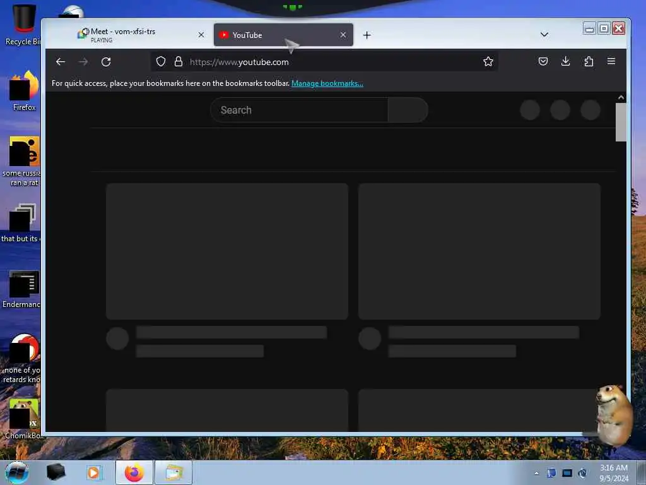Open the Firefox taskbar button

click(x=134, y=472)
